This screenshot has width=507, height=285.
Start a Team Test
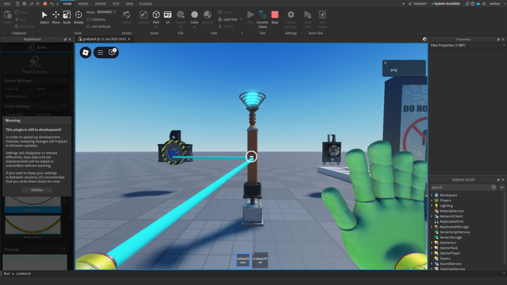coord(308,19)
